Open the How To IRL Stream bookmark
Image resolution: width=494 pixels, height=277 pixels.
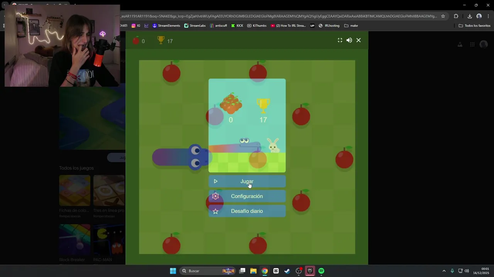point(288,26)
